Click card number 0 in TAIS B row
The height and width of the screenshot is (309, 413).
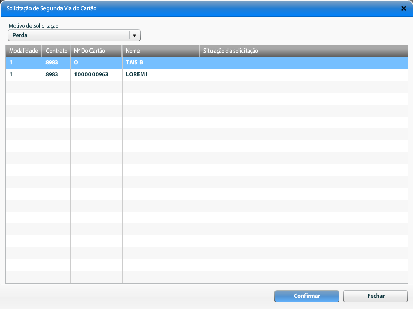click(76, 63)
